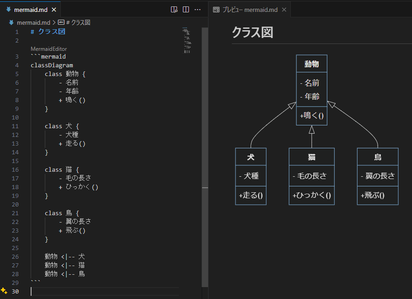Click '- 年齢' in the preview diagram
This screenshot has width=412, height=299.
coord(310,97)
